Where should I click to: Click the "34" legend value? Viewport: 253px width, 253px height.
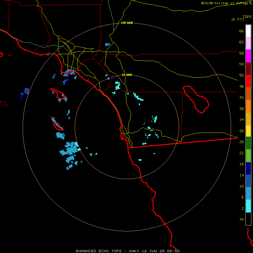(241, 120)
